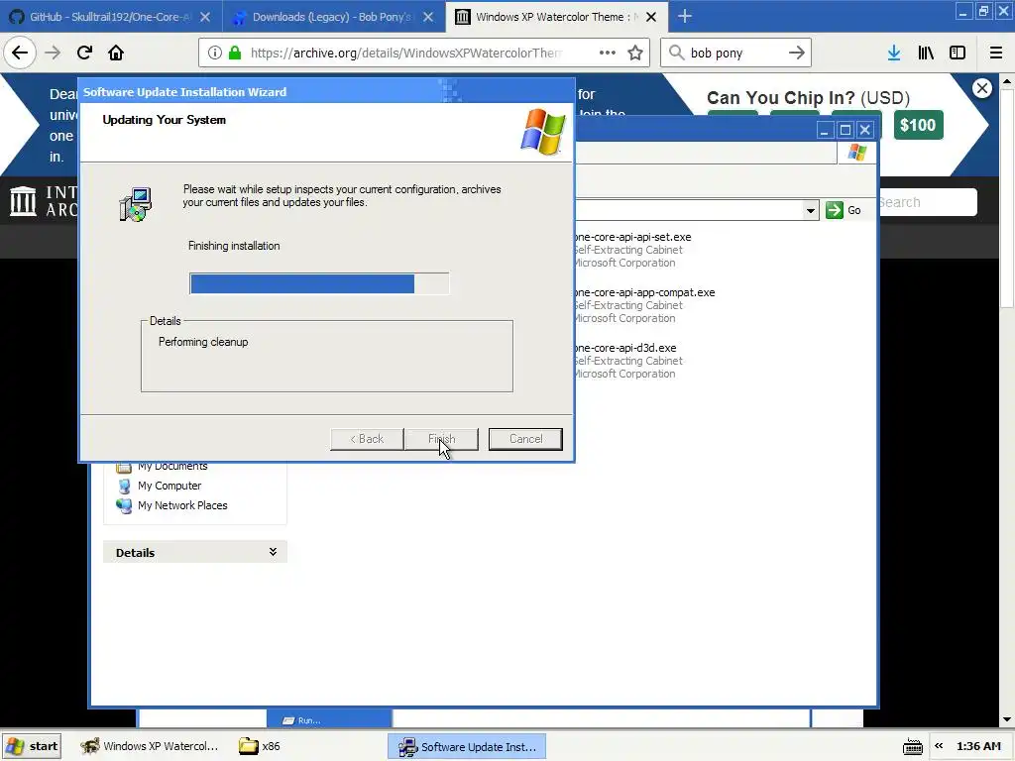
Task: Open the Firefox library icon
Action: [x=926, y=53]
